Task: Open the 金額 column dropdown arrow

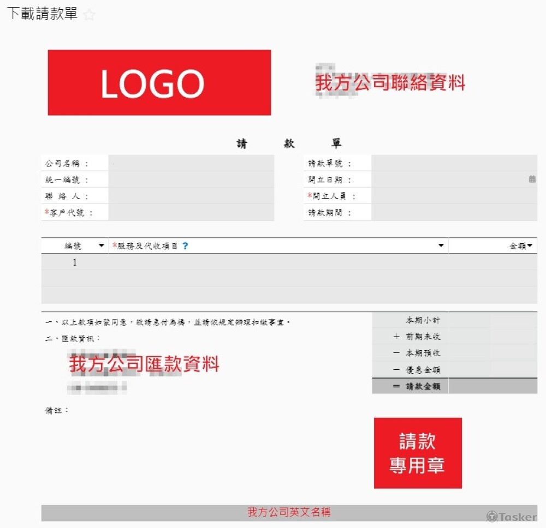Action: [x=530, y=246]
